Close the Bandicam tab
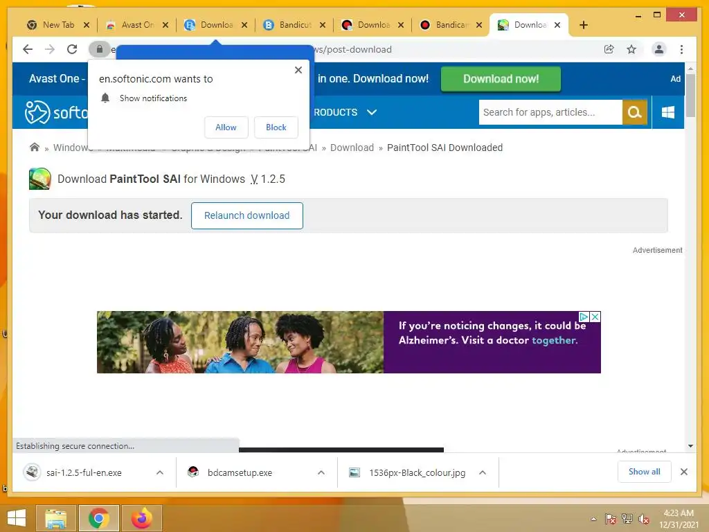This screenshot has height=532, width=709. pyautogui.click(x=479, y=25)
